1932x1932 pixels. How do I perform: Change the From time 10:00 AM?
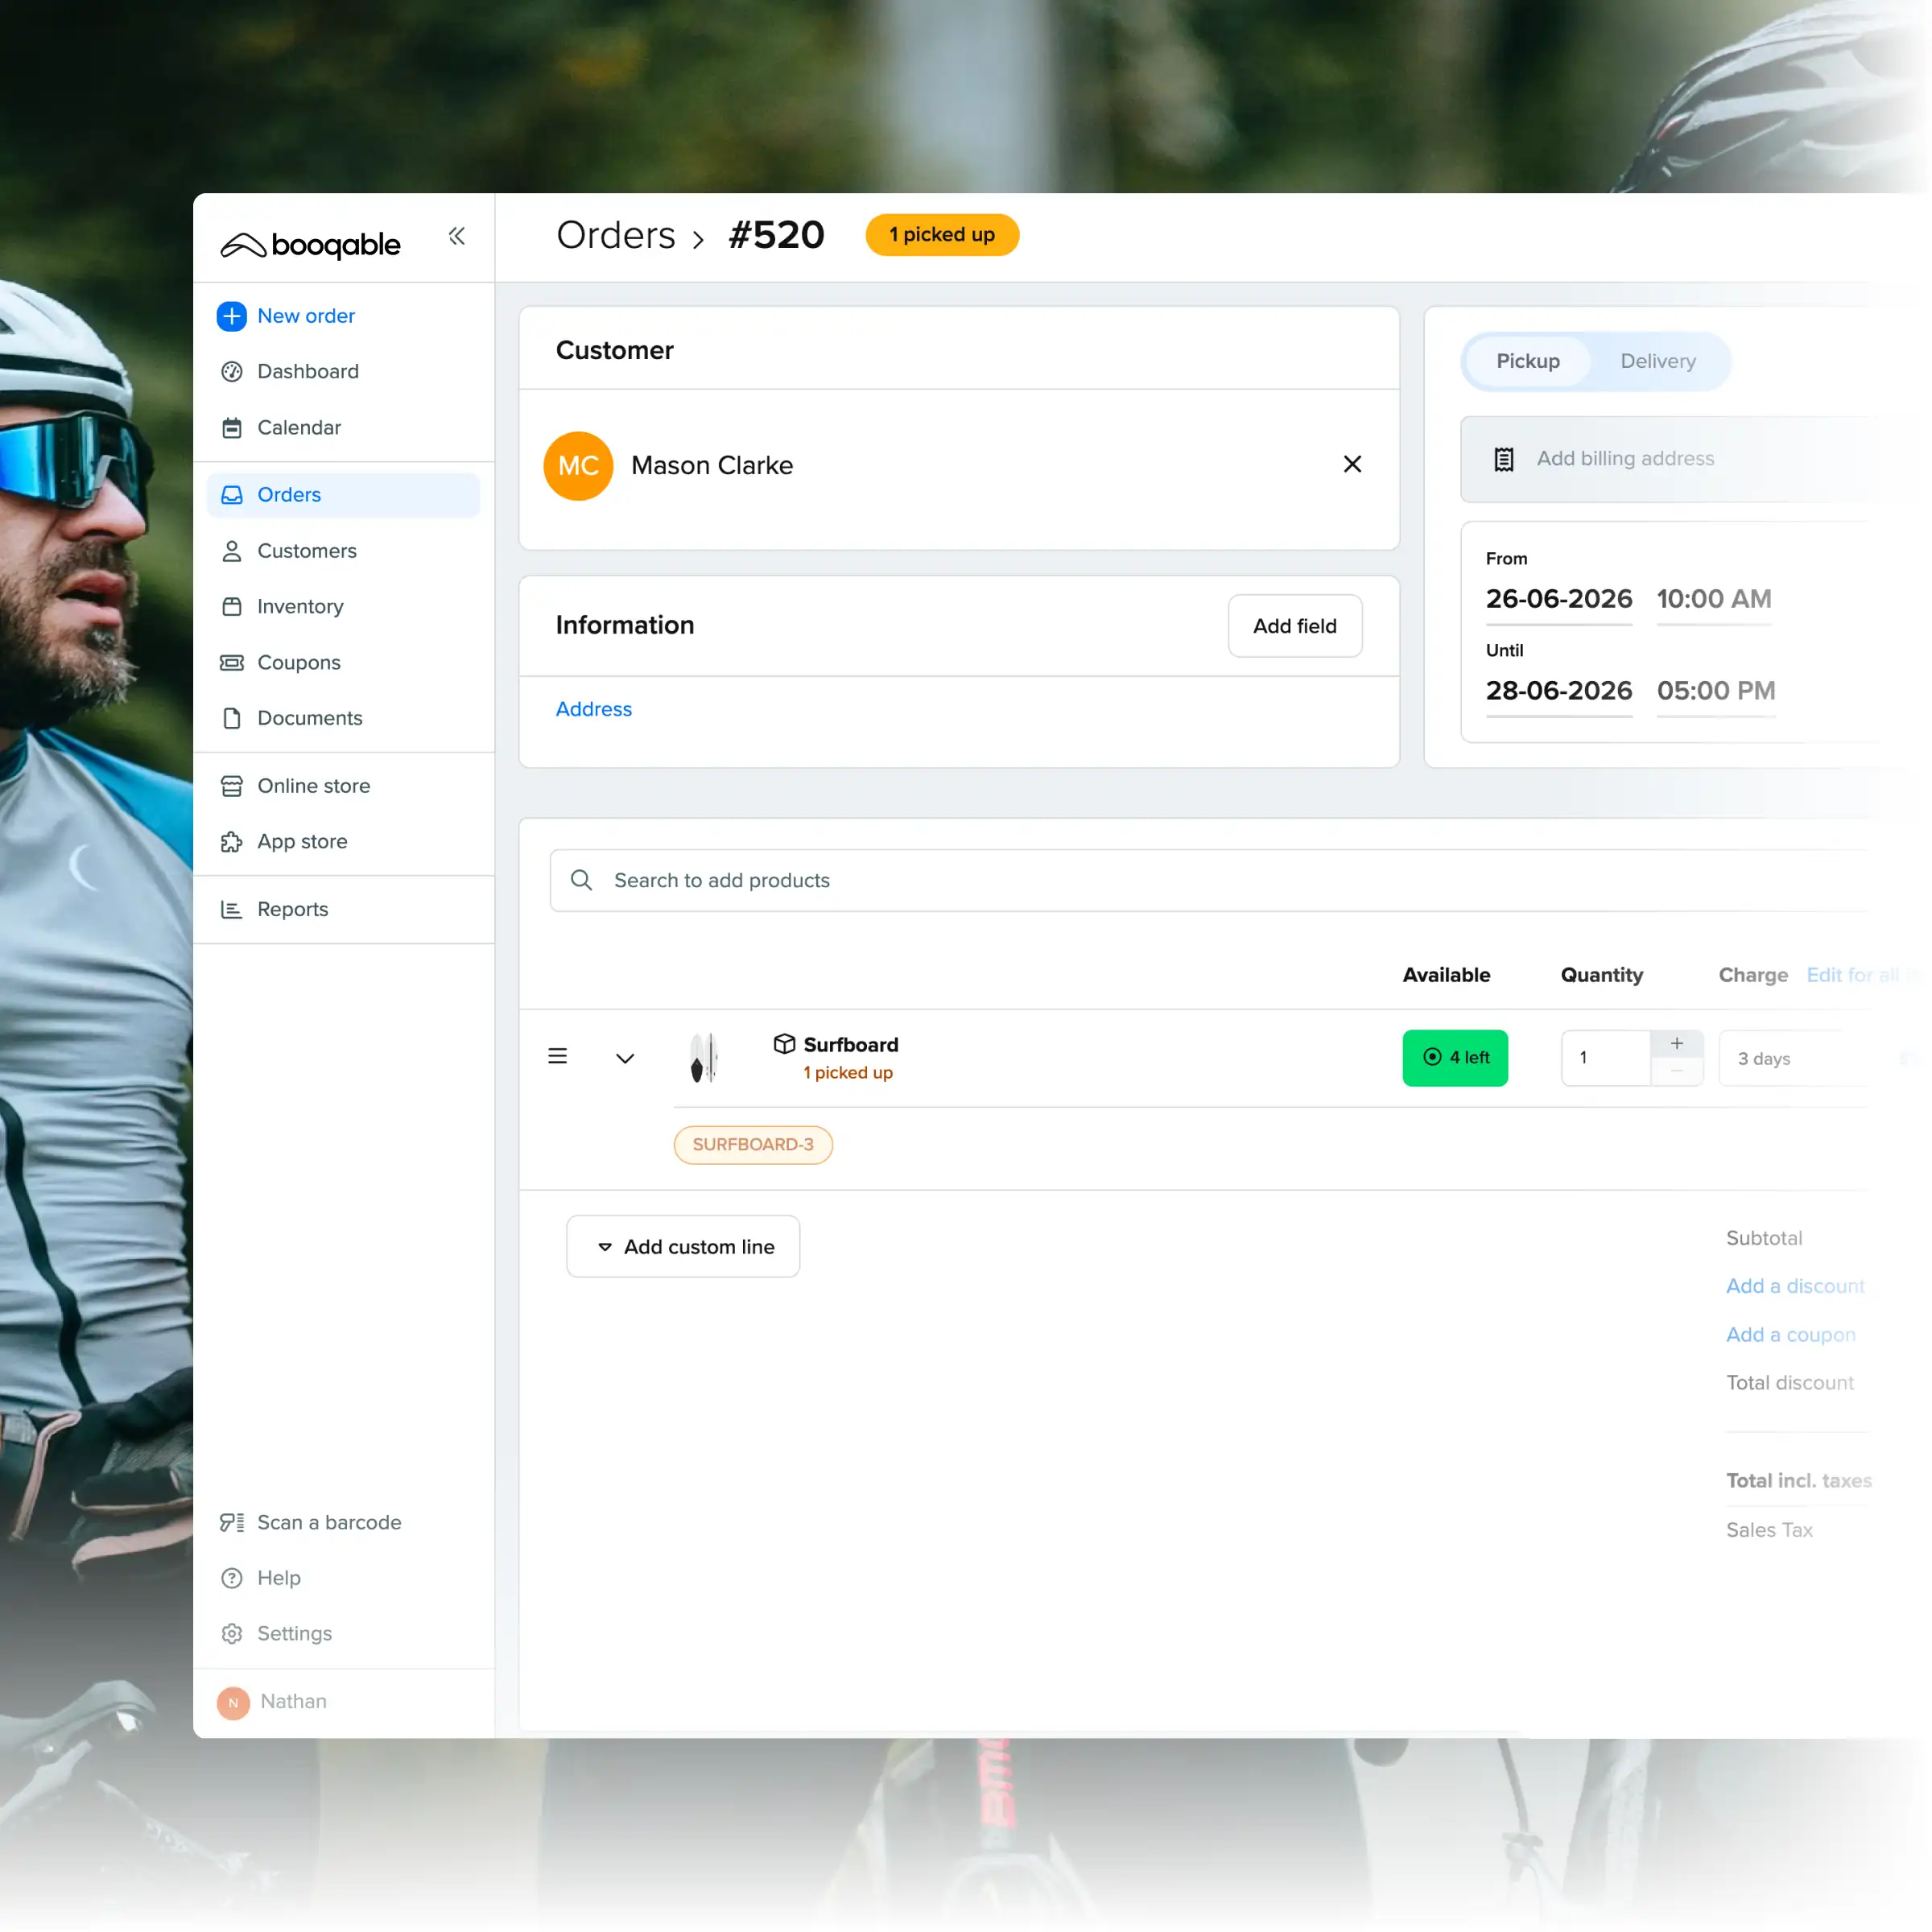[x=1714, y=599]
